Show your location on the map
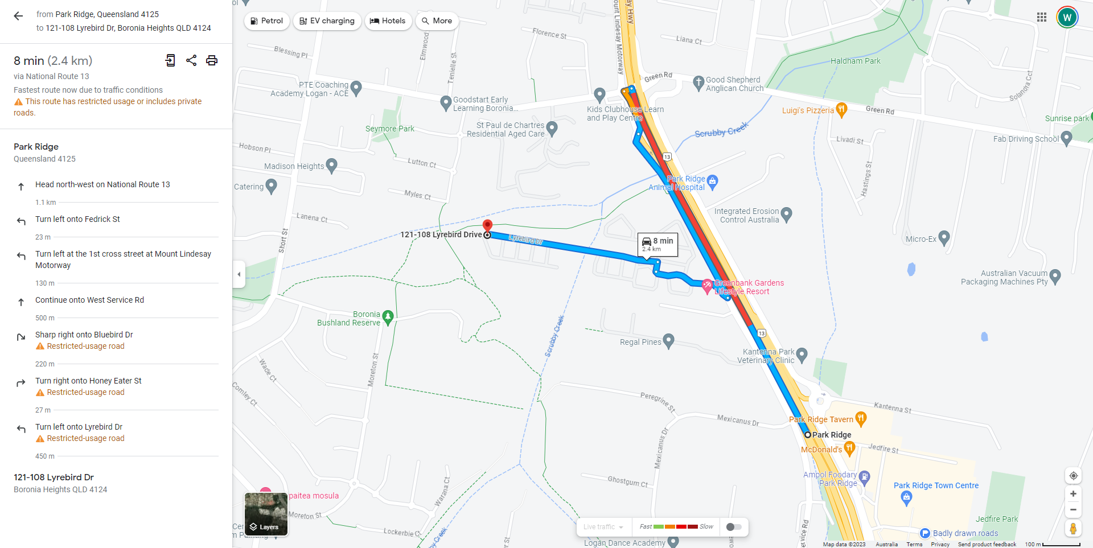The height and width of the screenshot is (548, 1093). [1073, 476]
